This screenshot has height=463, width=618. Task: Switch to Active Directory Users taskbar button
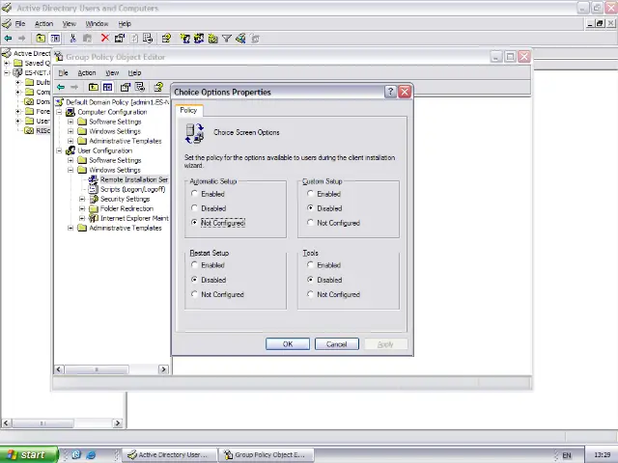pos(170,454)
